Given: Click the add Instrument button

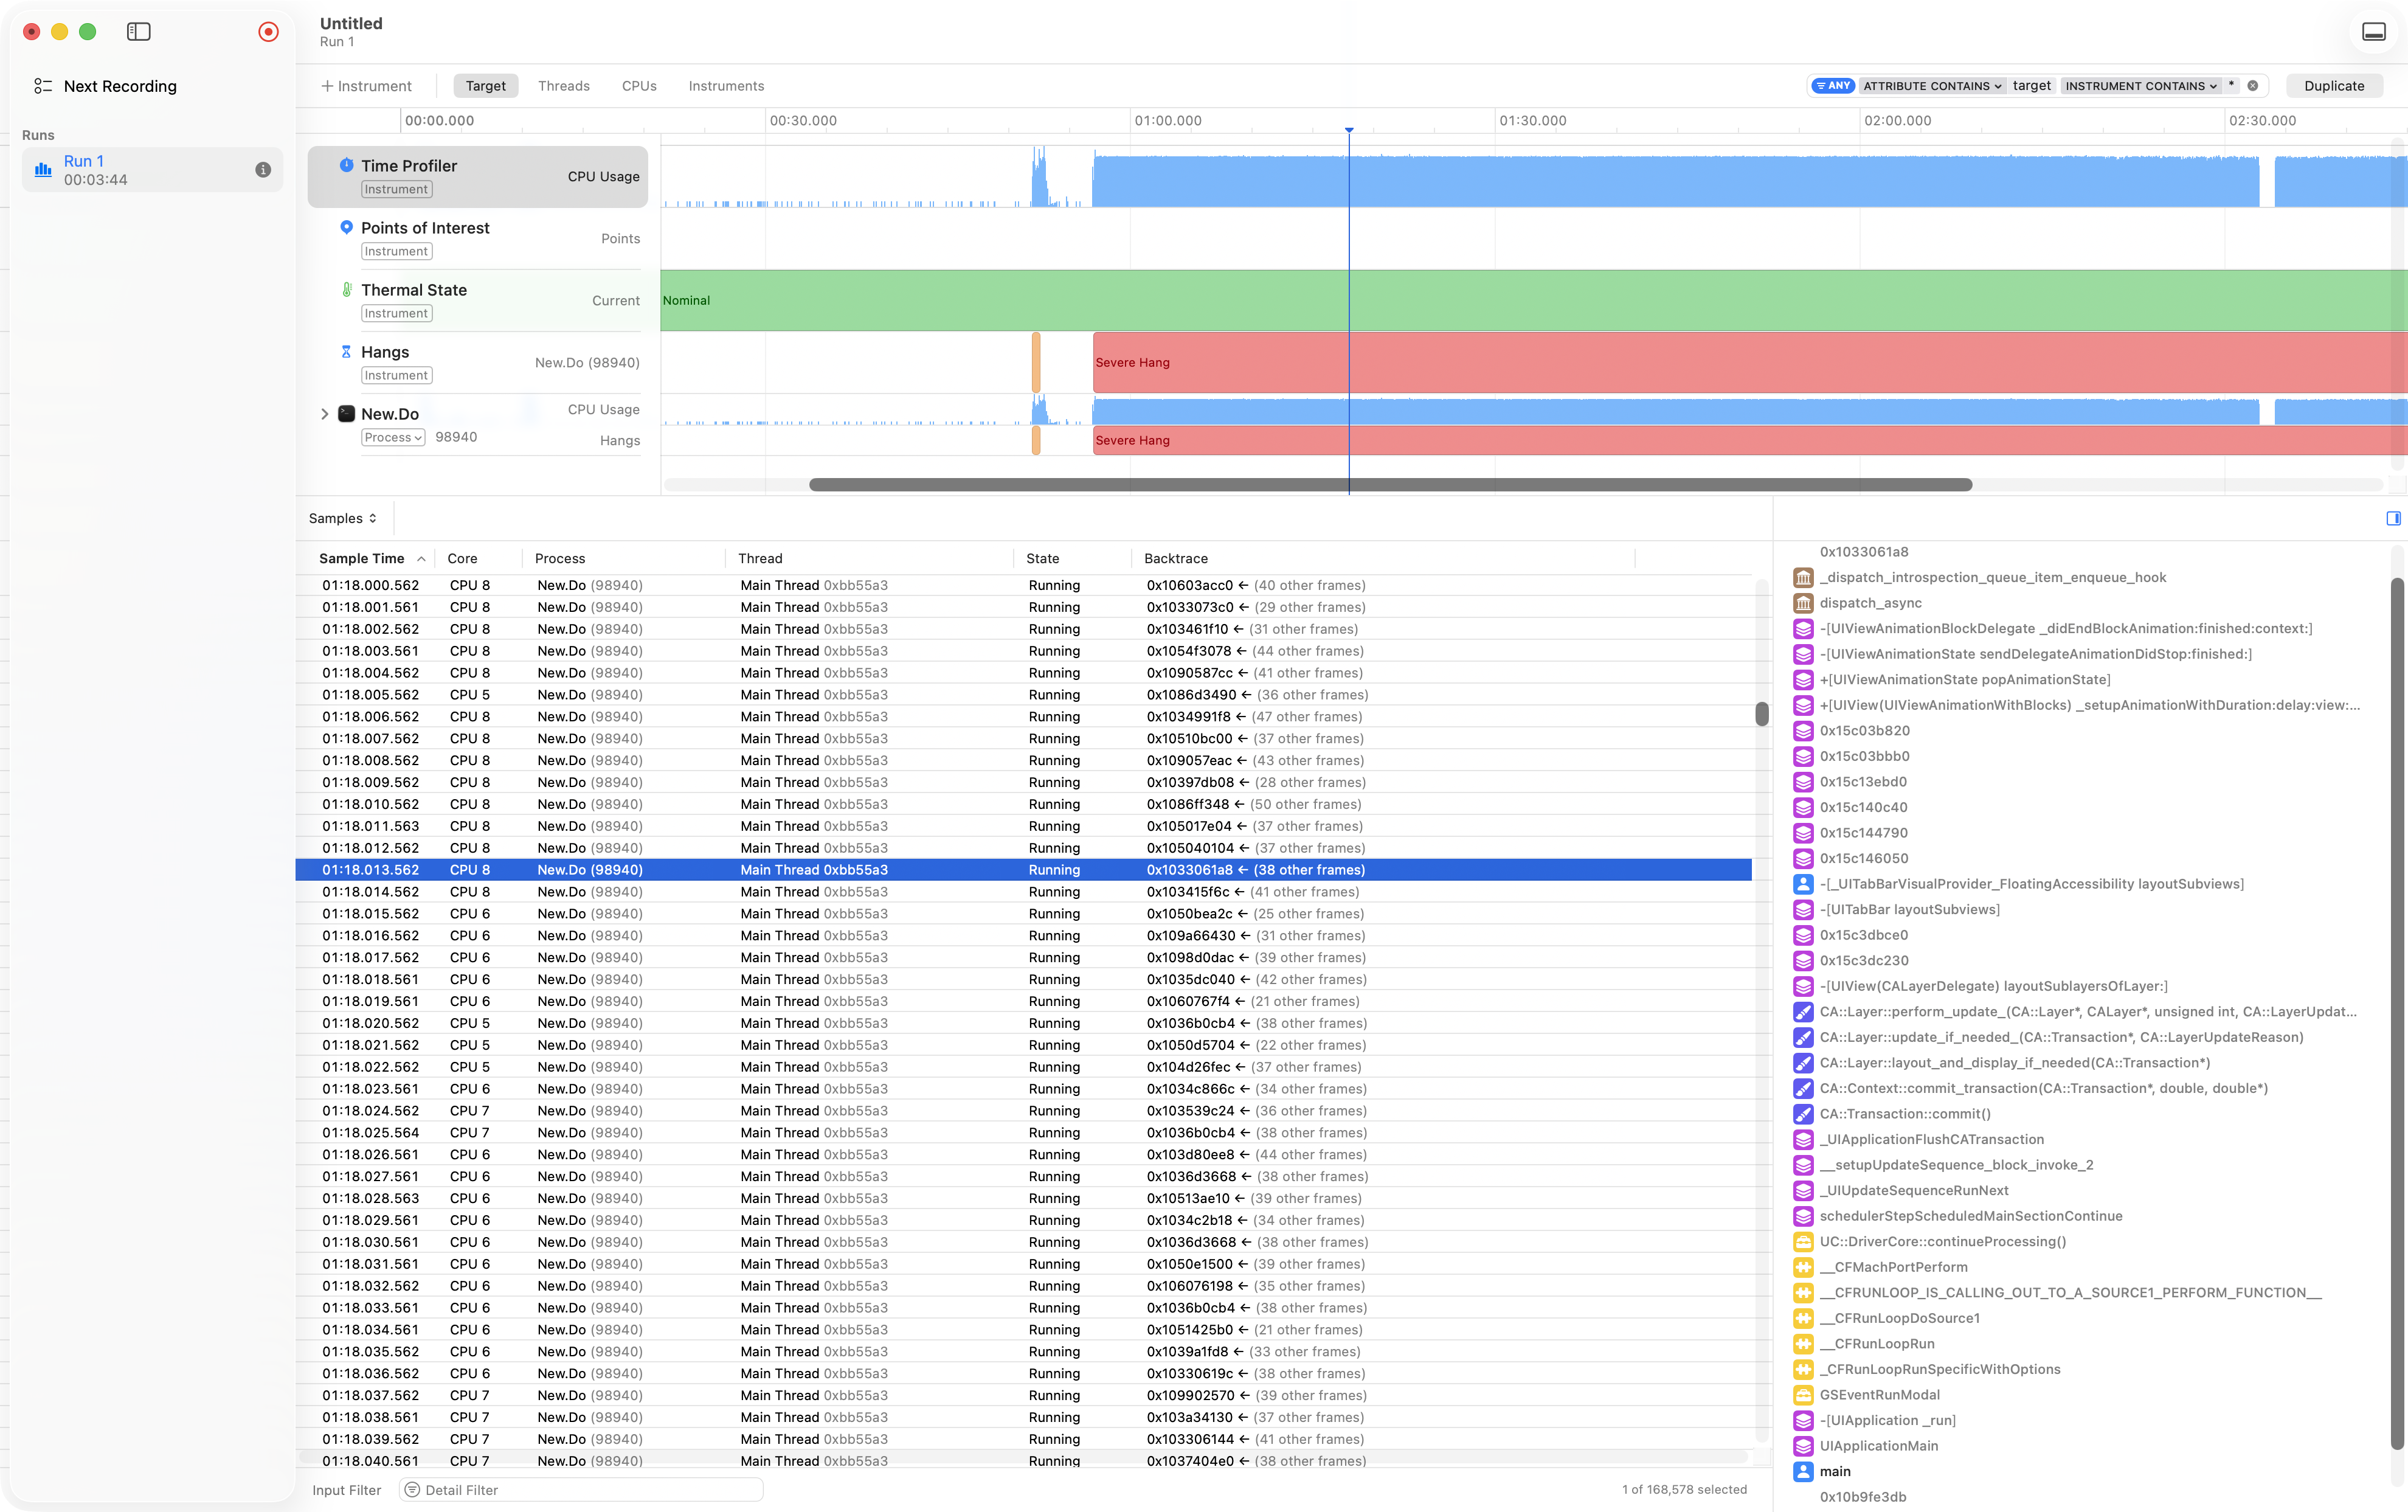Looking at the screenshot, I should (366, 86).
